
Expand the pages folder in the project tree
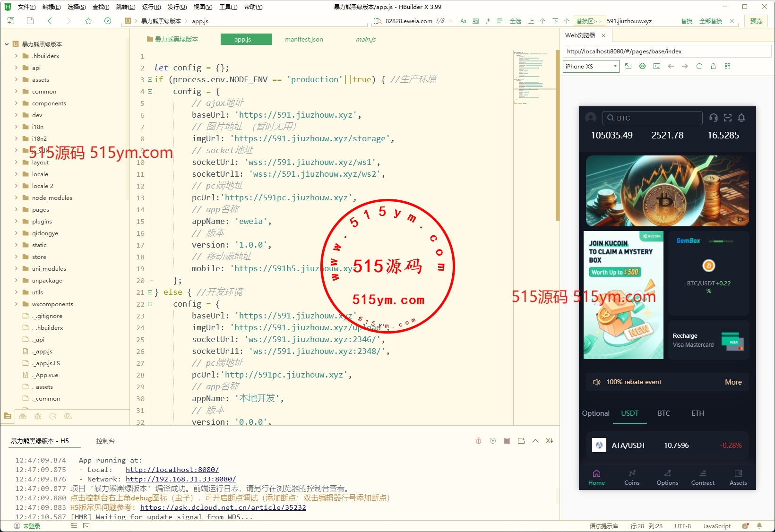pyautogui.click(x=16, y=209)
